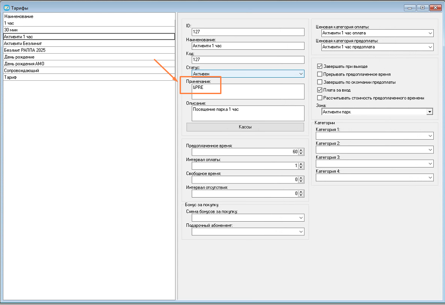This screenshot has width=445, height=305.
Task: Click the Примечание text field
Action: pos(248,91)
